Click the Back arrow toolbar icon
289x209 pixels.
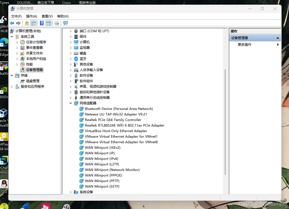click(x=12, y=23)
